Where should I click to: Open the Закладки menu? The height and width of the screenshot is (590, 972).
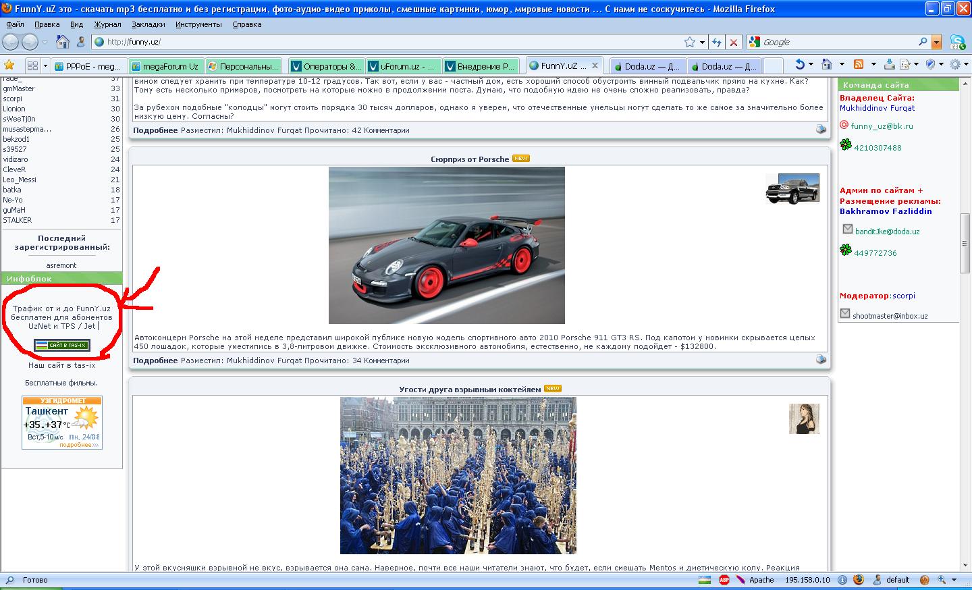click(148, 24)
